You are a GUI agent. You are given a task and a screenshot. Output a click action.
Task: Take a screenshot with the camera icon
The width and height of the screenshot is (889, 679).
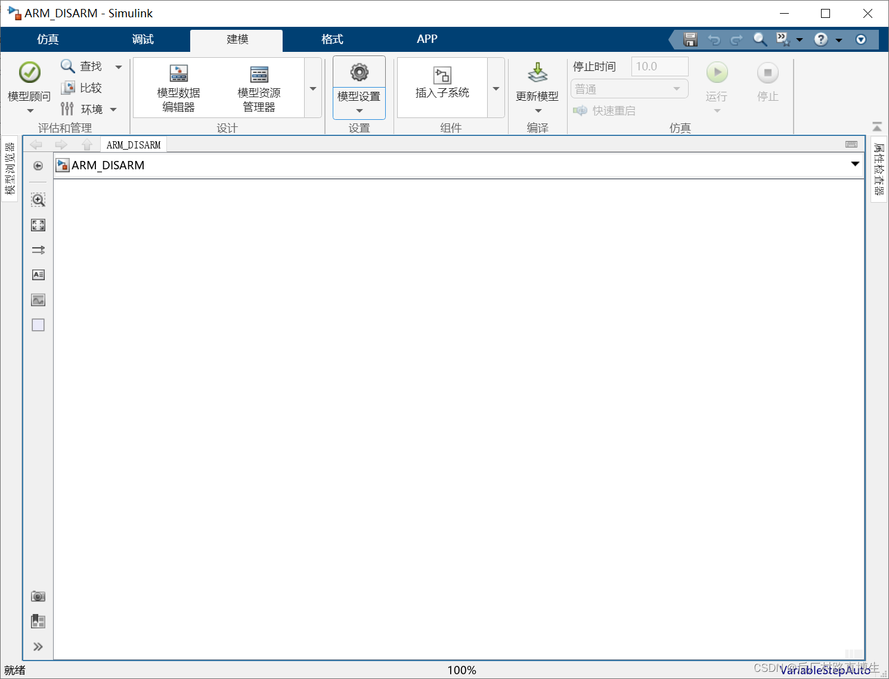click(x=38, y=596)
